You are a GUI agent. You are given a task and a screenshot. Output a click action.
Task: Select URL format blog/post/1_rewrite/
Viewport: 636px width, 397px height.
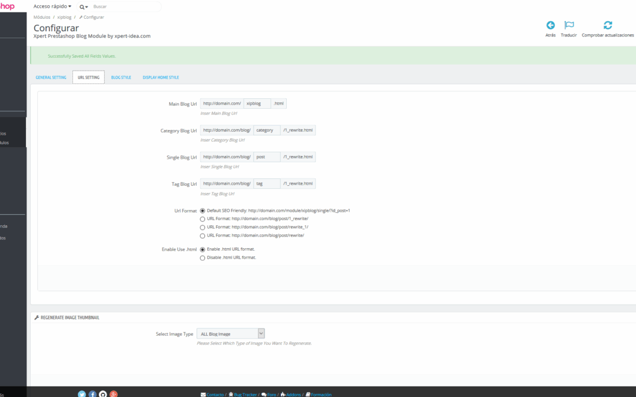[x=203, y=219]
